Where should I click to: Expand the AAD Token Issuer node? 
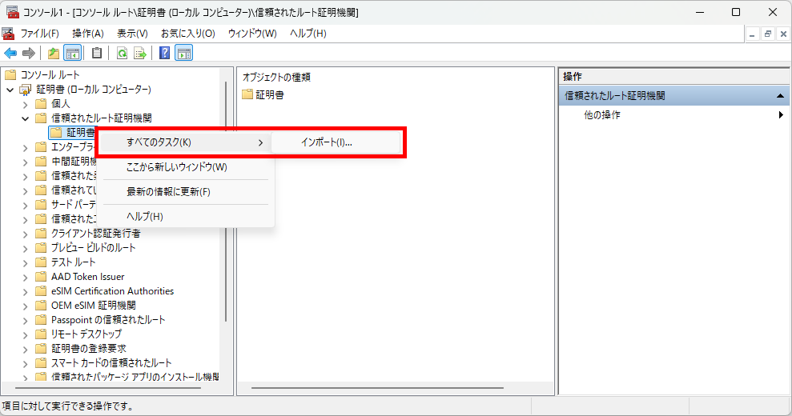click(26, 277)
